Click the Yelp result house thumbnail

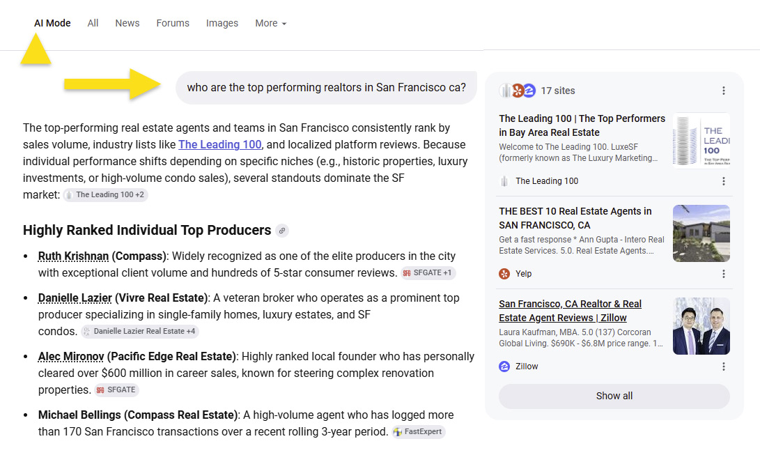click(x=701, y=233)
